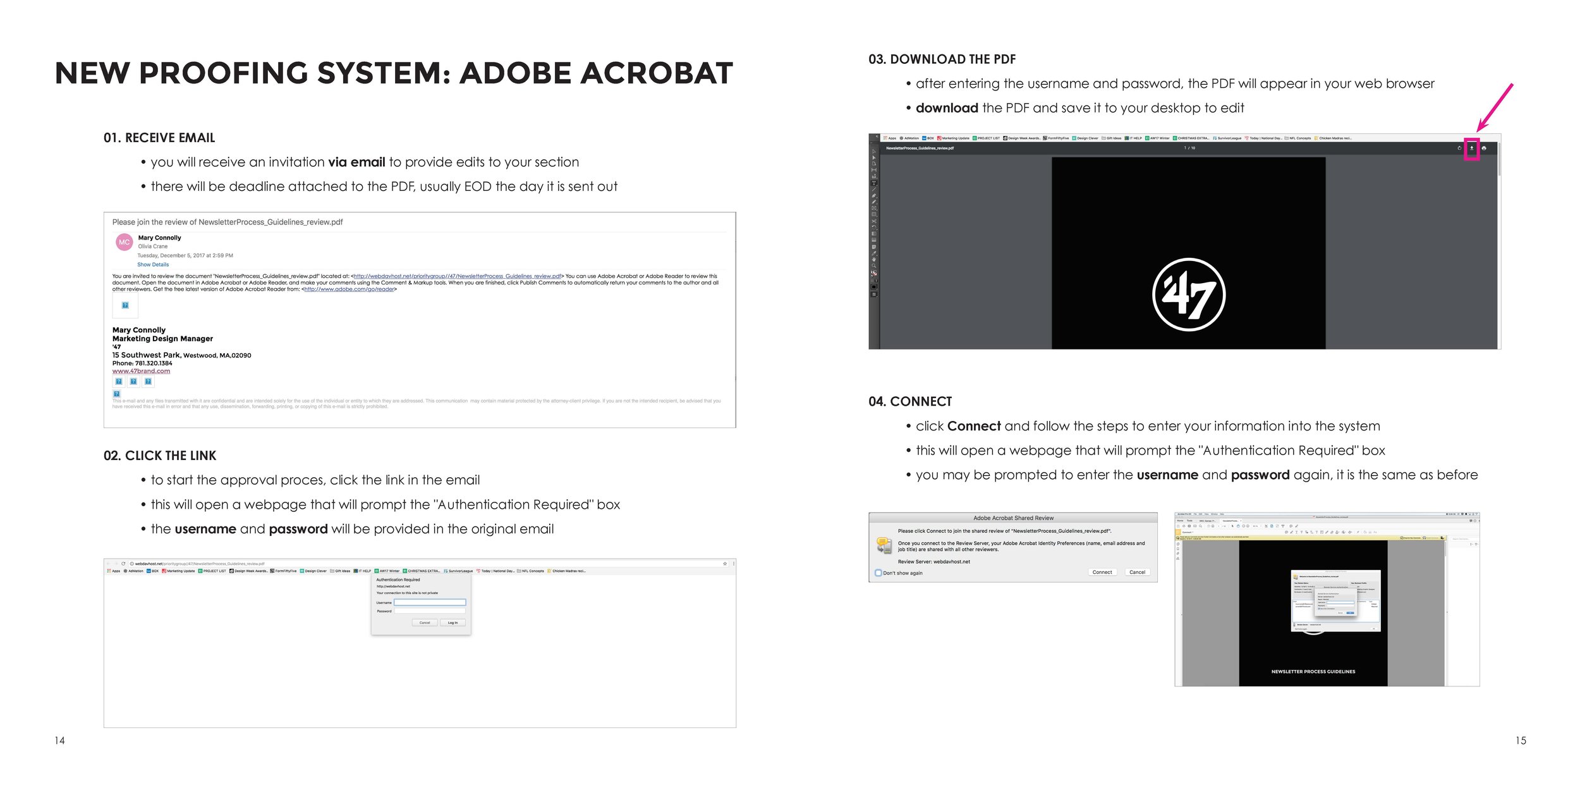Image resolution: width=1580 pixels, height=790 pixels.
Task: Open the www.47brand.com signature link
Action: pyautogui.click(x=141, y=371)
